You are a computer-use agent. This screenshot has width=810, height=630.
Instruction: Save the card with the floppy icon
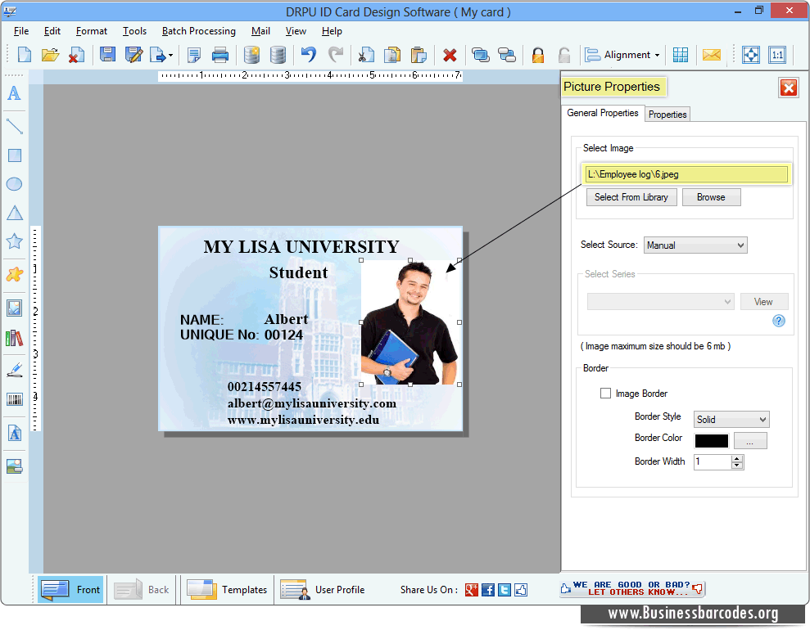pos(107,55)
